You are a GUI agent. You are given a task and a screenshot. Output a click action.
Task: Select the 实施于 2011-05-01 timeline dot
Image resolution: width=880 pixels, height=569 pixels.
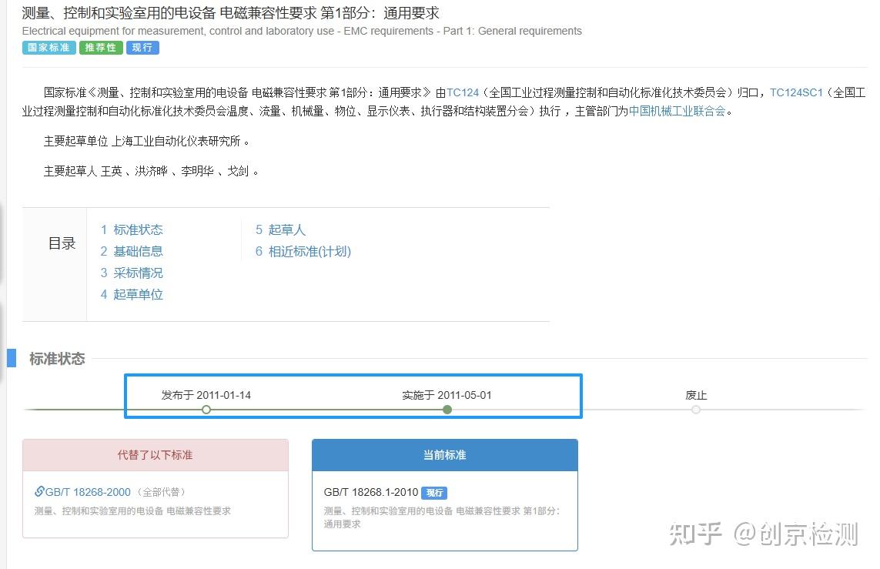(447, 410)
